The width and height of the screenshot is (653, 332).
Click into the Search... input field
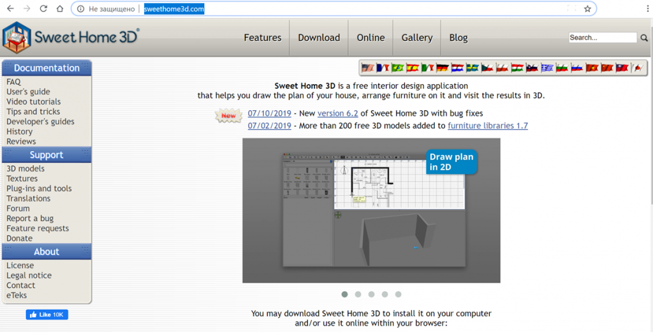coord(603,38)
